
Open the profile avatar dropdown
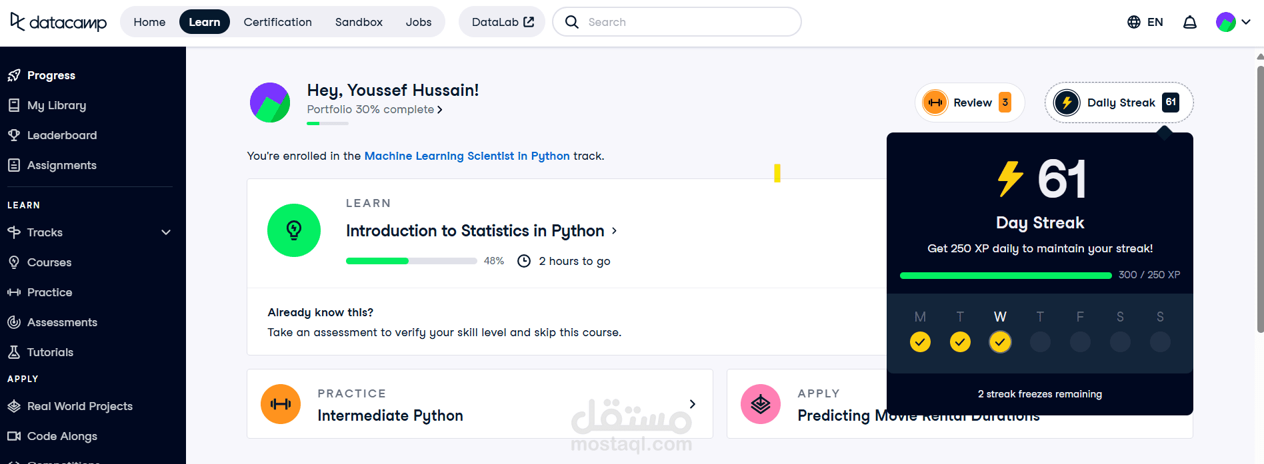[1233, 21]
